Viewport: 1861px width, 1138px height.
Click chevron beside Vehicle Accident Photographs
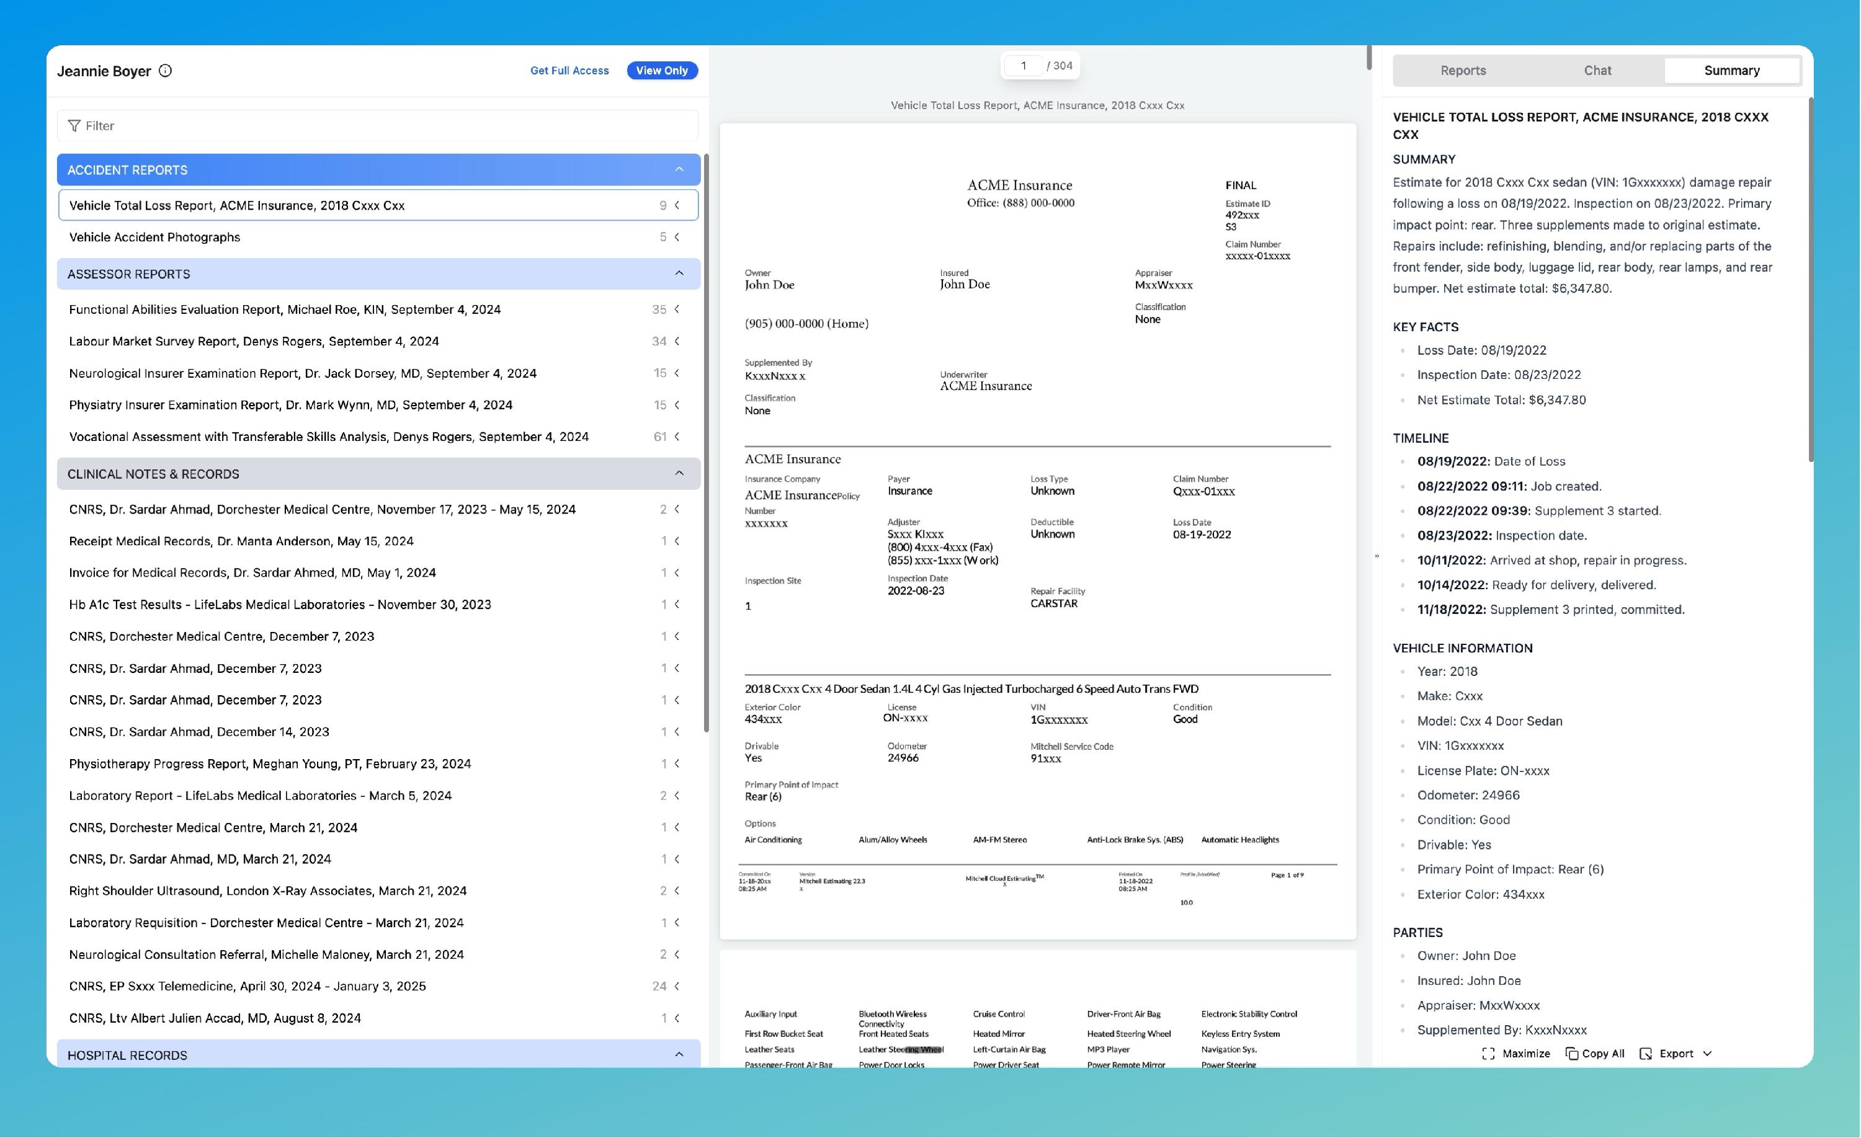[x=677, y=237]
